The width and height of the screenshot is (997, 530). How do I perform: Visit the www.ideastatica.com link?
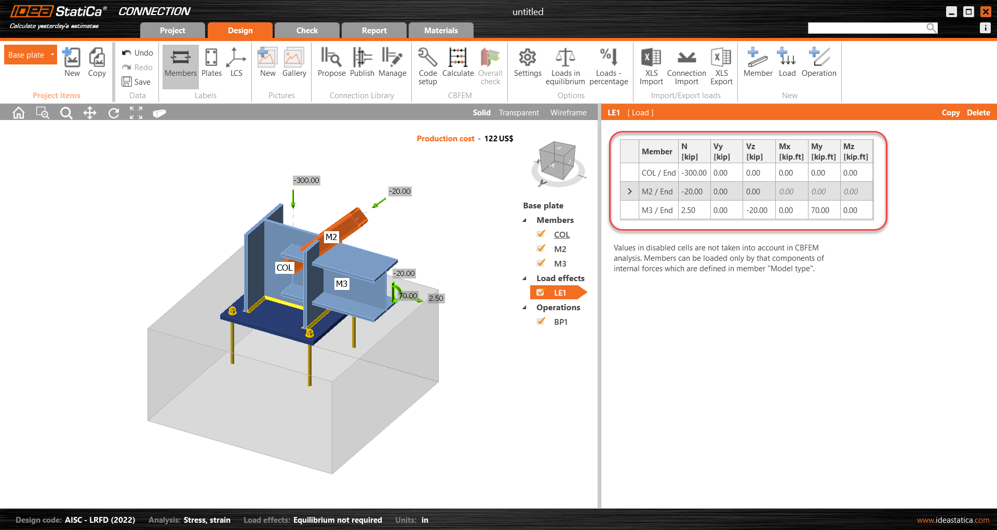point(952,519)
